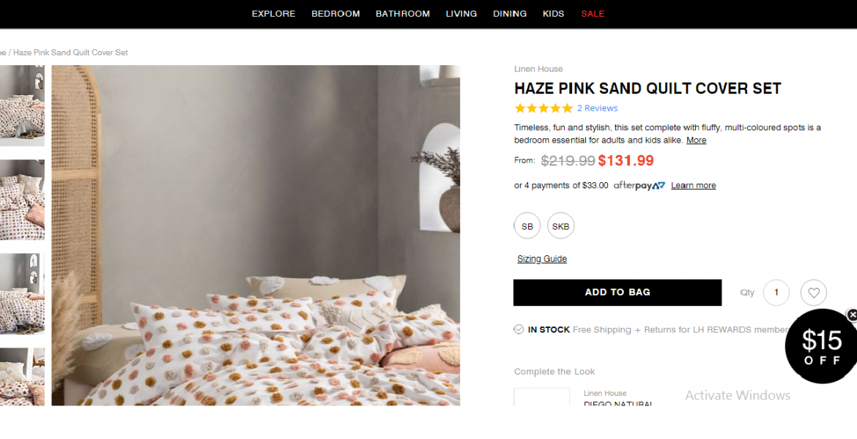Open the Bedroom menu
This screenshot has width=857, height=439.
pyautogui.click(x=335, y=14)
